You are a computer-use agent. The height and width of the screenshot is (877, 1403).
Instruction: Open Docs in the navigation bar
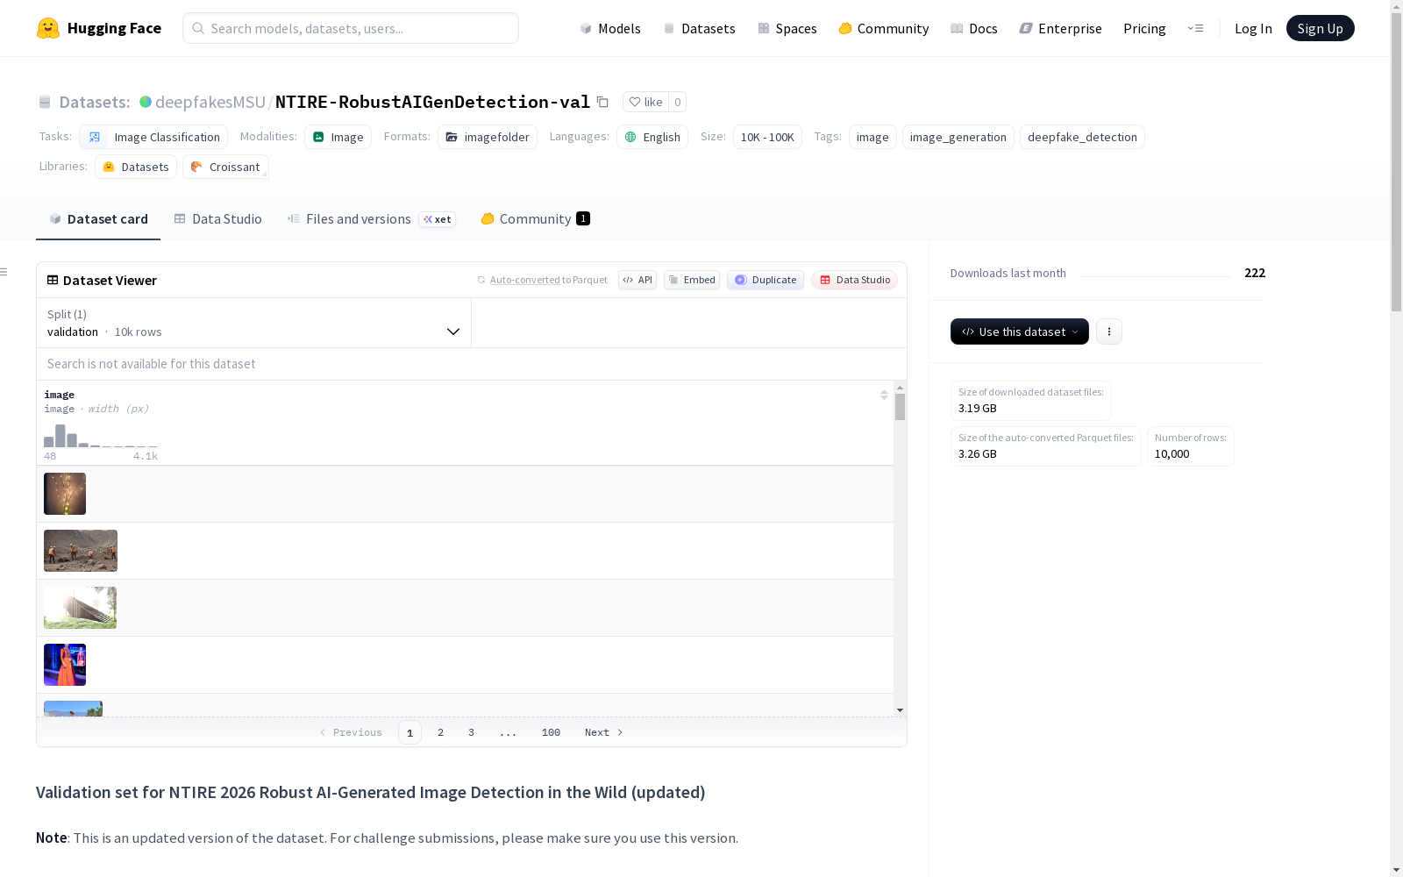(974, 28)
